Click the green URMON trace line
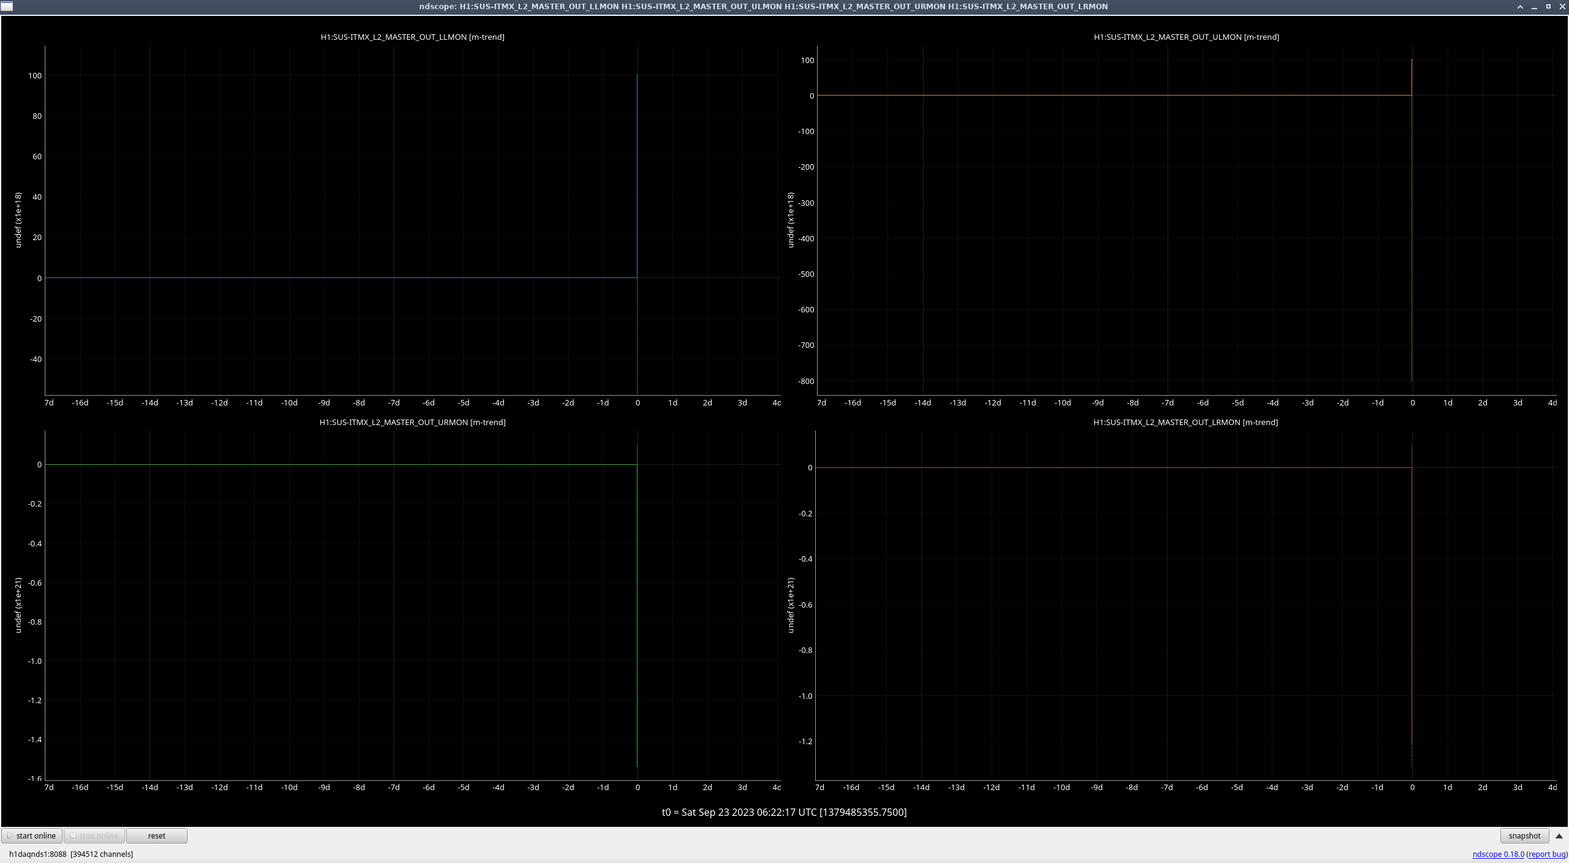The width and height of the screenshot is (1569, 863). (x=341, y=464)
